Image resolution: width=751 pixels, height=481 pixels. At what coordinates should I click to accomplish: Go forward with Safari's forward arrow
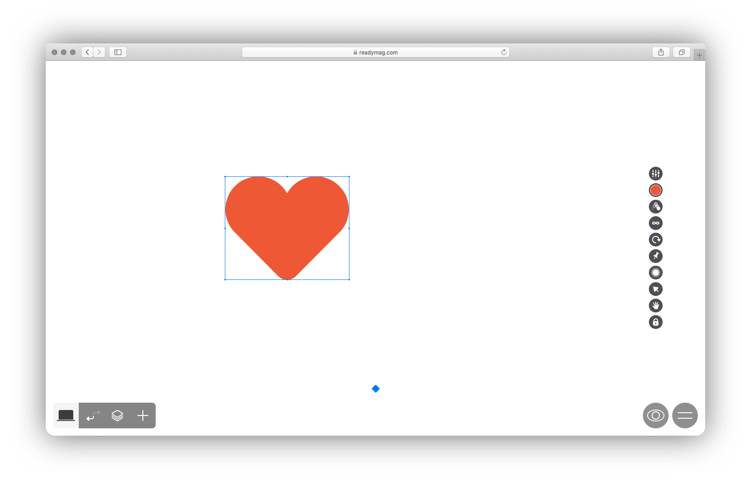pos(99,52)
